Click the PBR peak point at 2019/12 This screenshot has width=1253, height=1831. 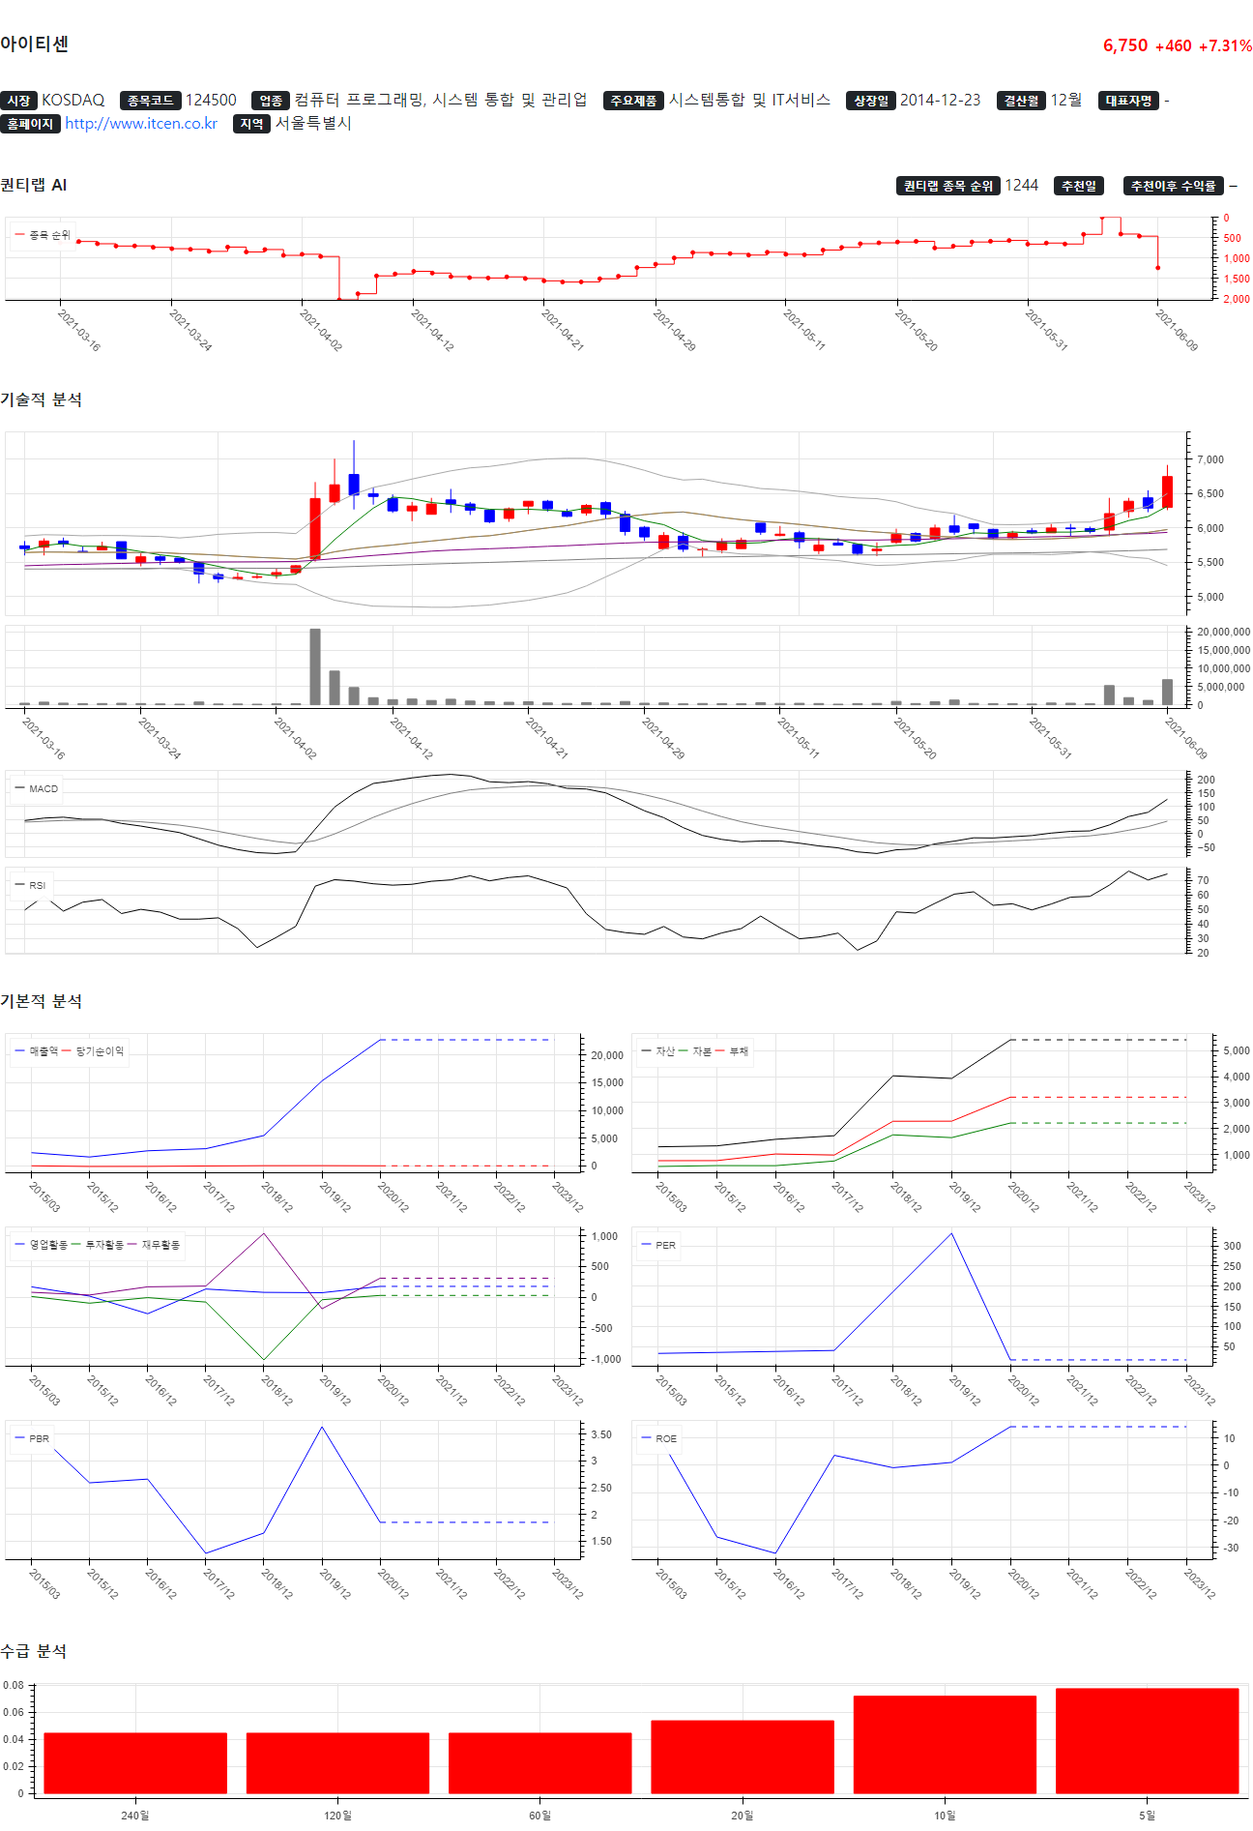click(322, 1427)
